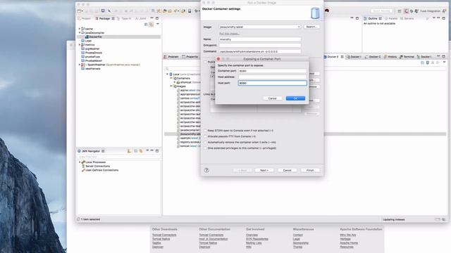Click JMX Navigator new connection icon

pos(129,151)
